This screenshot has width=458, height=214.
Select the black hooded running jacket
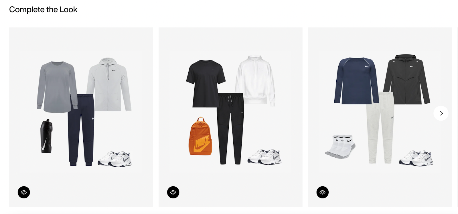pyautogui.click(x=406, y=79)
